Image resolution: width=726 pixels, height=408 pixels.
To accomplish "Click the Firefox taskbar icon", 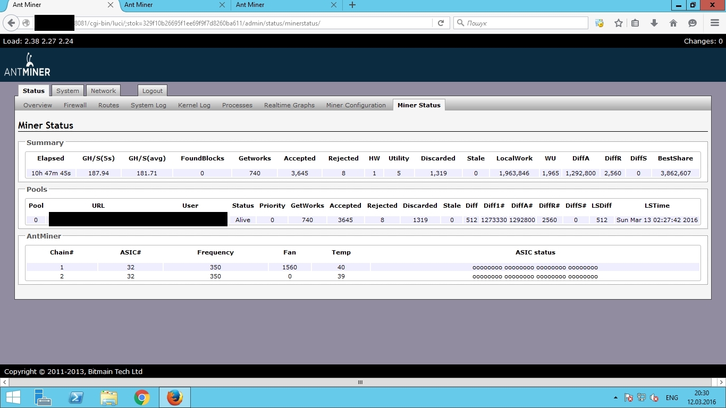I will 175,397.
